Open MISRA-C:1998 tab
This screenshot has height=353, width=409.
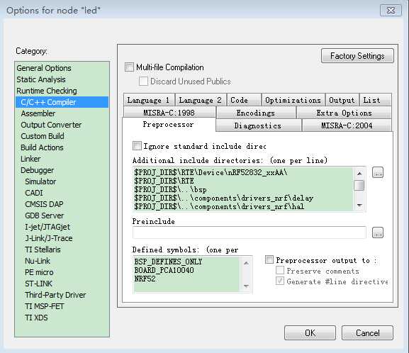click(169, 113)
